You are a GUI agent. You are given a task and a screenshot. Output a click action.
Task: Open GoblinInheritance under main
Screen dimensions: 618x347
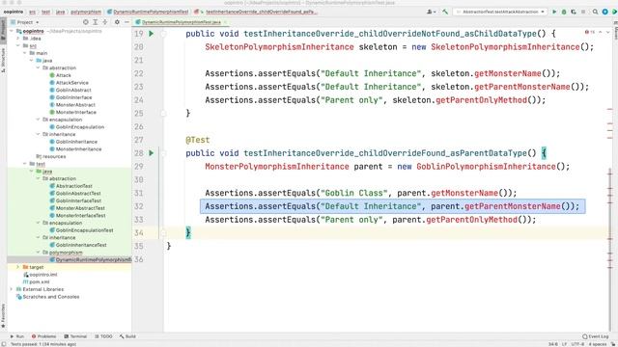(x=73, y=142)
